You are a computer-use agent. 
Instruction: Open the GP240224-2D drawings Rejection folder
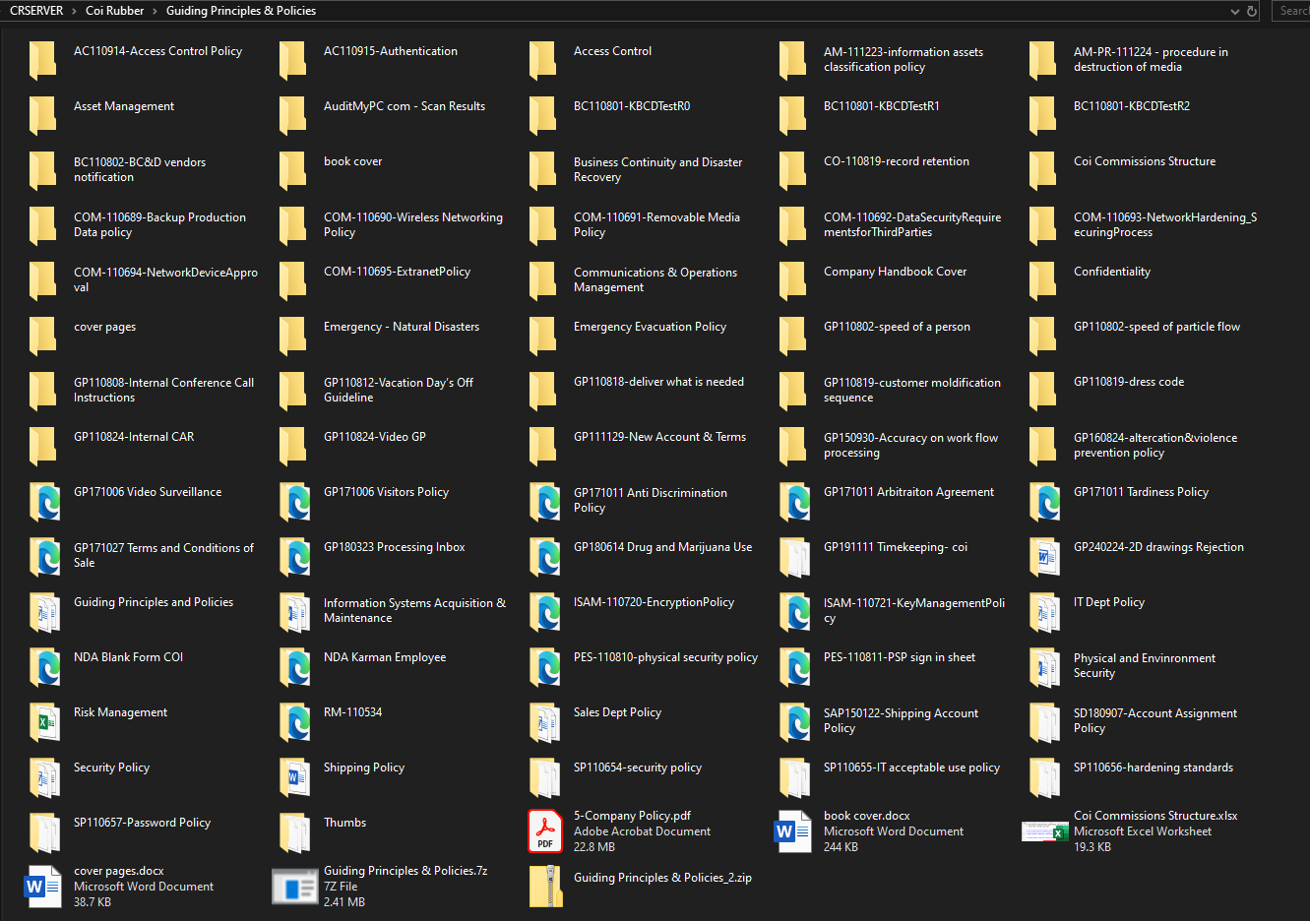pos(1044,555)
